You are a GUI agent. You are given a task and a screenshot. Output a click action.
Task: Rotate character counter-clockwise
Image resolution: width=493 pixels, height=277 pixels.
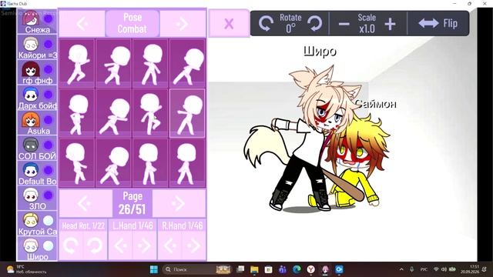pyautogui.click(x=266, y=24)
